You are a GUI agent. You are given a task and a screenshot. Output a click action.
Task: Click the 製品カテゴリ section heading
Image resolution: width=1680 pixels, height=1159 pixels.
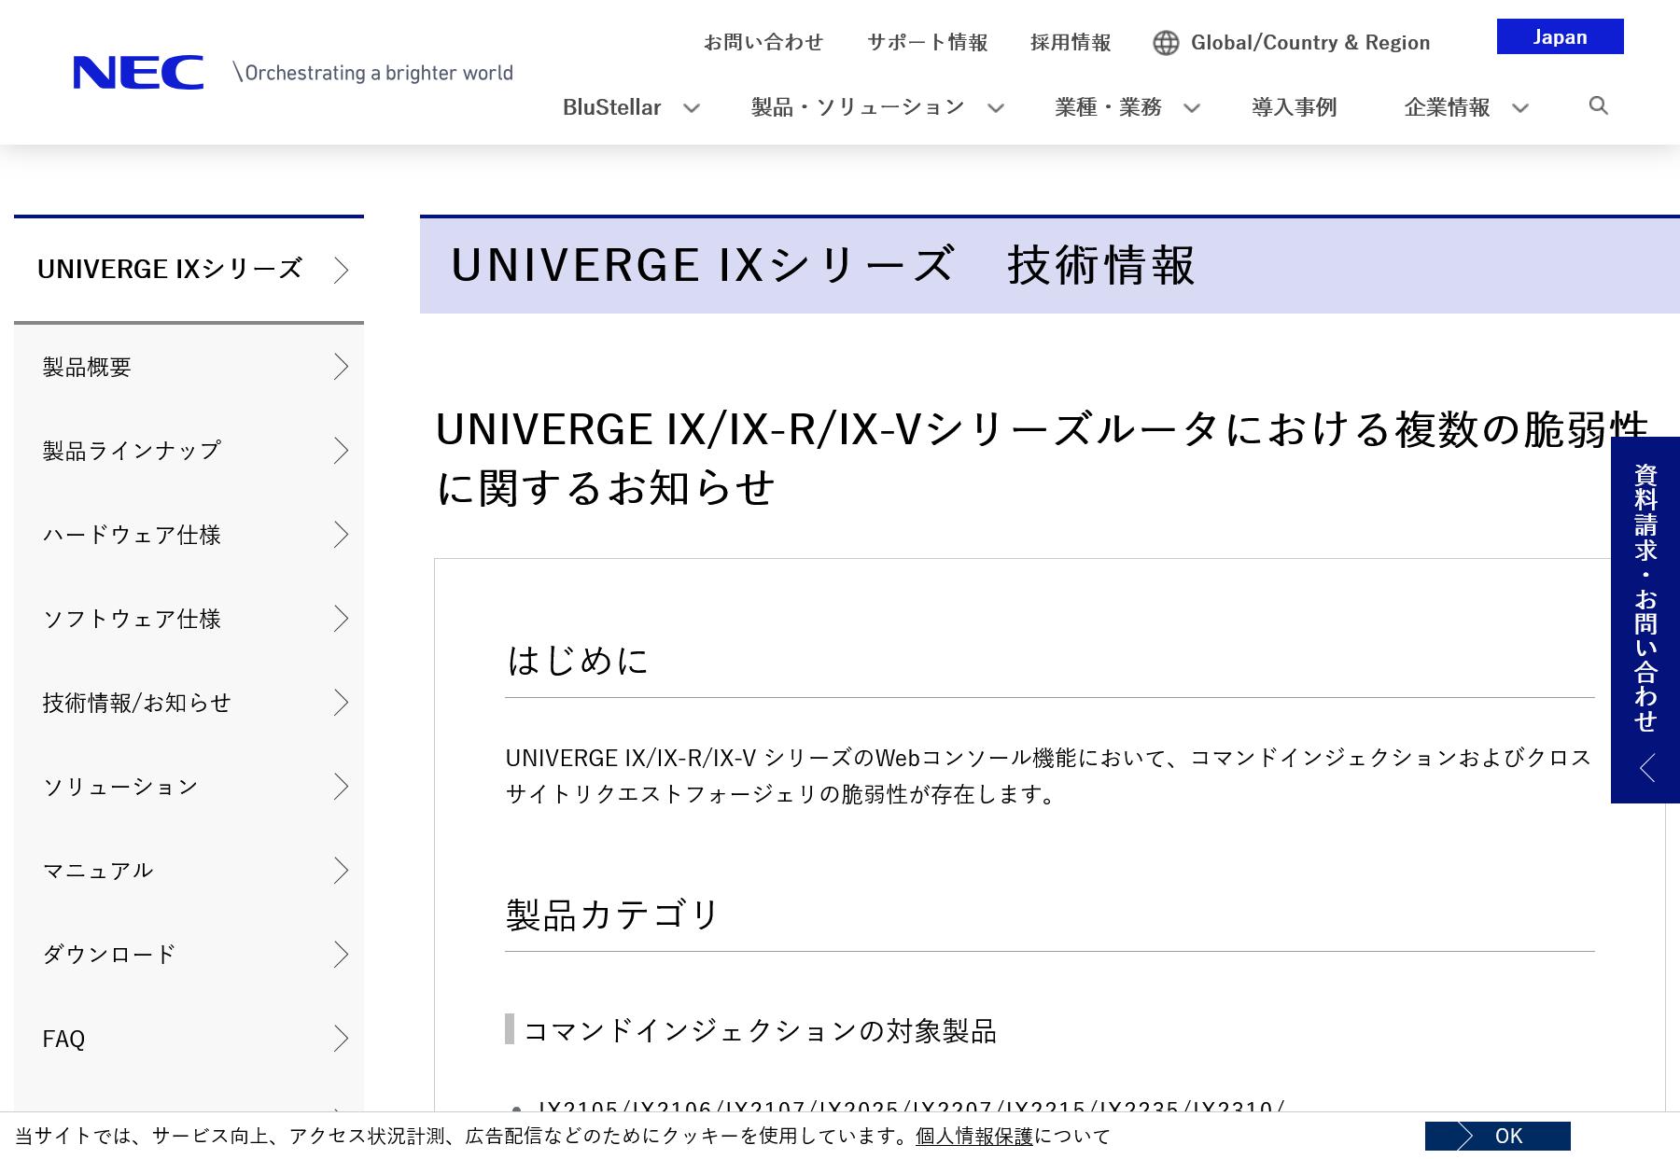pyautogui.click(x=612, y=915)
